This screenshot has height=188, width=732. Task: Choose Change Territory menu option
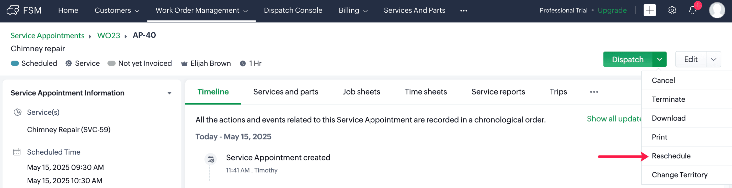(679, 175)
